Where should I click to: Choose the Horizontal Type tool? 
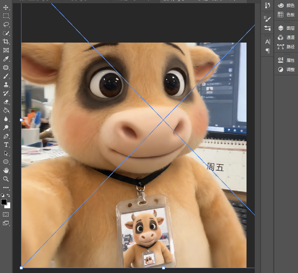(6, 145)
